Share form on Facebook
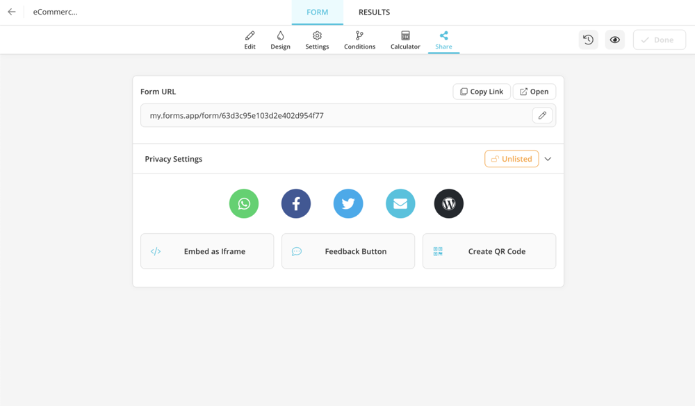 (296, 203)
